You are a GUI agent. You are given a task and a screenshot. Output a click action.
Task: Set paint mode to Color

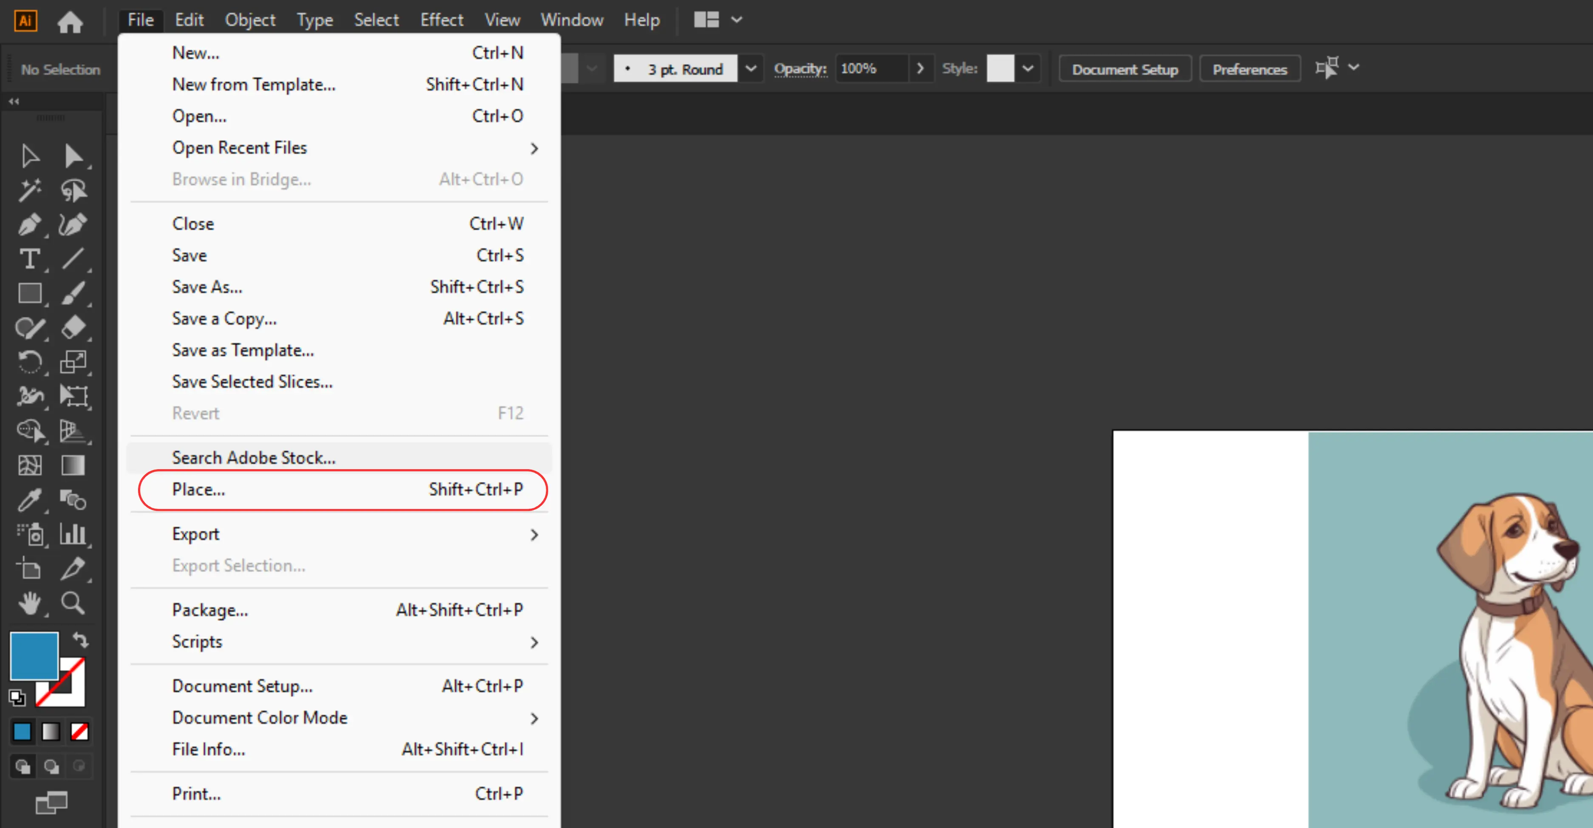22,732
